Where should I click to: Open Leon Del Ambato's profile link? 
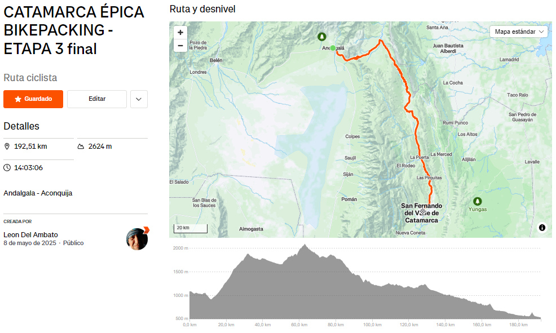pos(30,234)
